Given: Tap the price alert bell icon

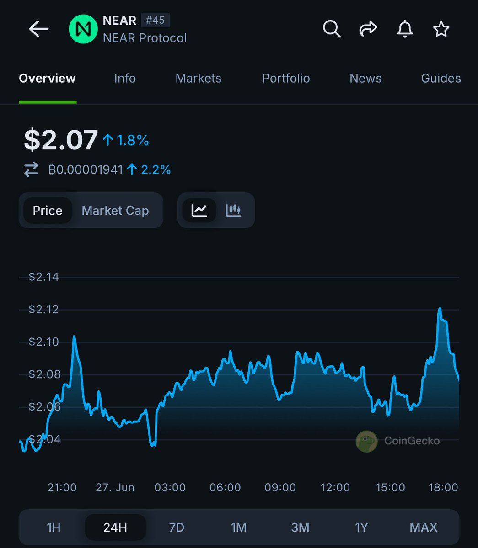Looking at the screenshot, I should pos(405,29).
